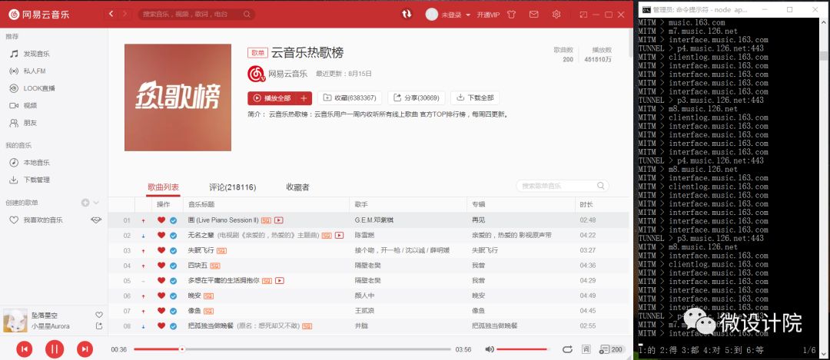
Task: Click 下载全部 button
Action: click(x=475, y=97)
